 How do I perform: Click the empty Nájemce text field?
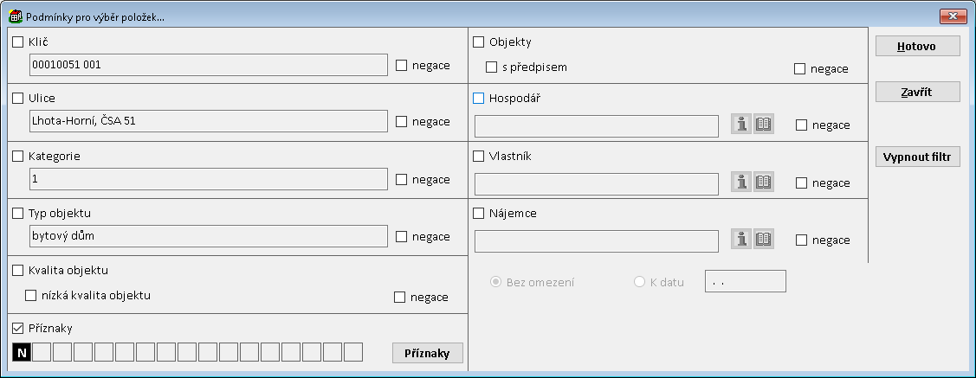597,240
